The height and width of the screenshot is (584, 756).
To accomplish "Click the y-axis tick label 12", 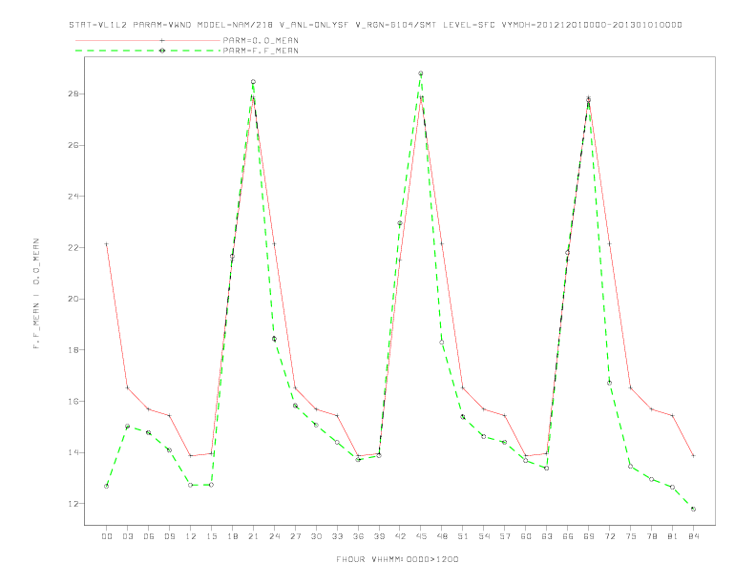I will pyautogui.click(x=73, y=504).
